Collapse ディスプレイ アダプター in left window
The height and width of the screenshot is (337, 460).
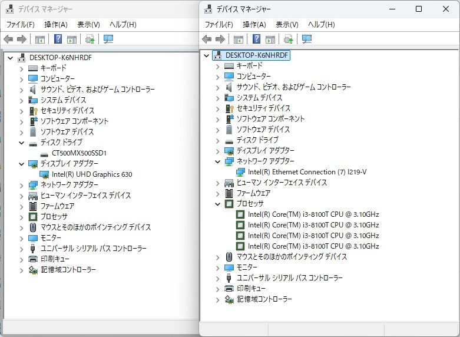point(21,164)
